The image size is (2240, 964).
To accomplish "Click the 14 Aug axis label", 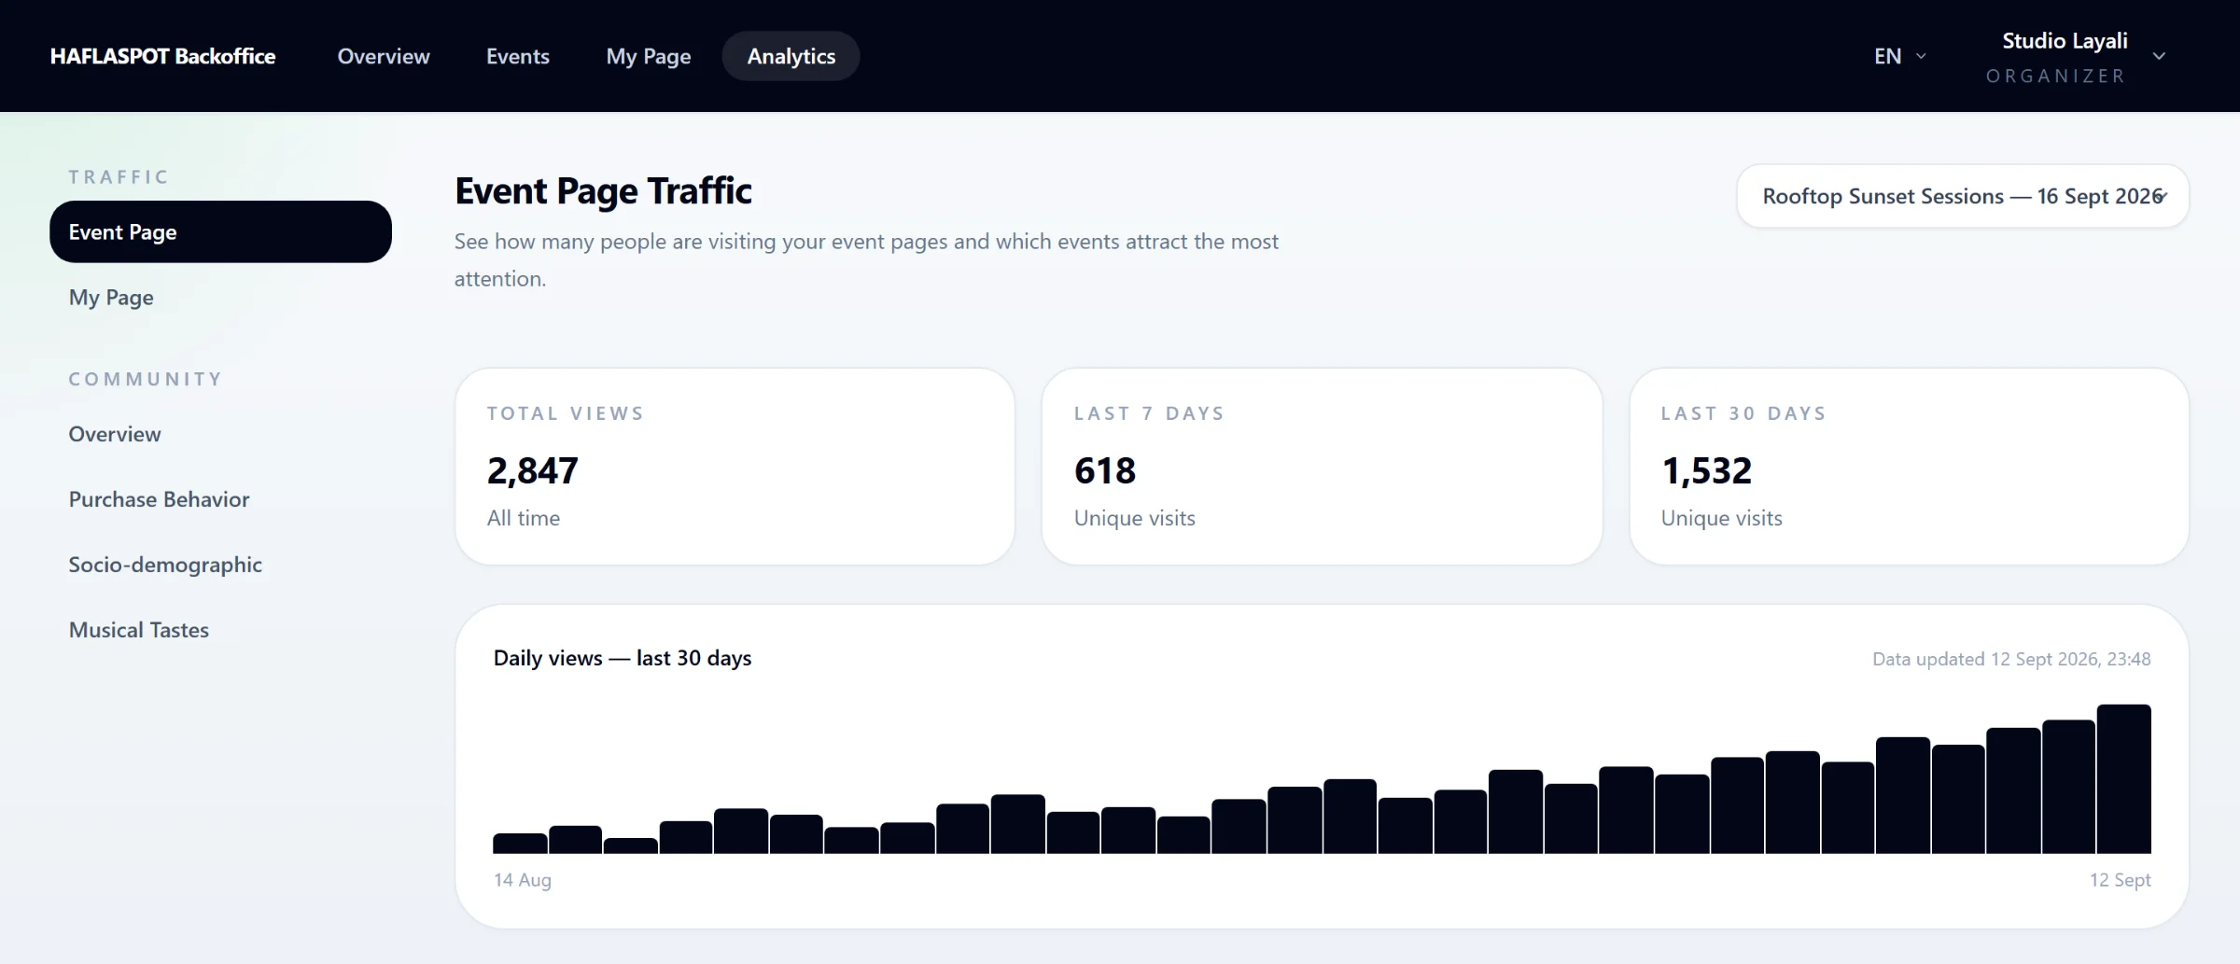I will 523,880.
